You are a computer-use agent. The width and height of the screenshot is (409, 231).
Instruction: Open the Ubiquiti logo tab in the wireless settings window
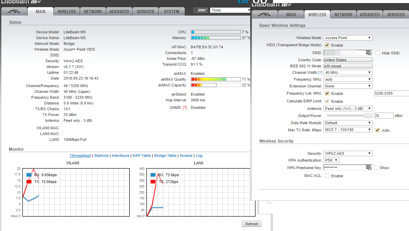(x=264, y=15)
